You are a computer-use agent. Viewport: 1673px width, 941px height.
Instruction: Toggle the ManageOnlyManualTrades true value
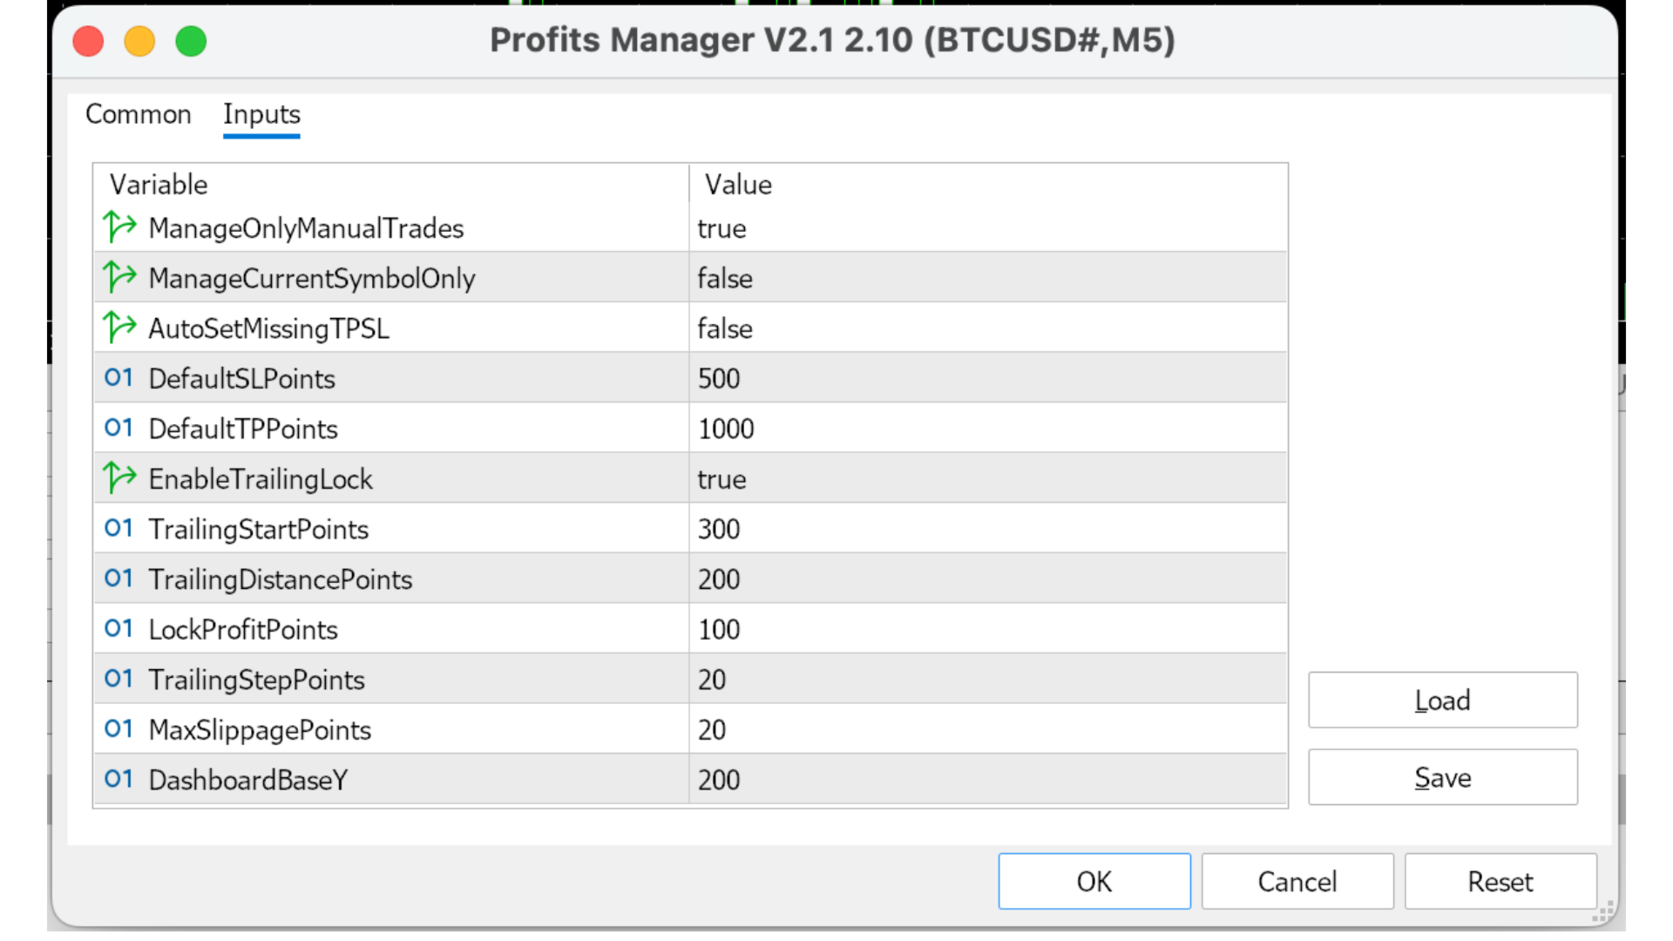721,229
